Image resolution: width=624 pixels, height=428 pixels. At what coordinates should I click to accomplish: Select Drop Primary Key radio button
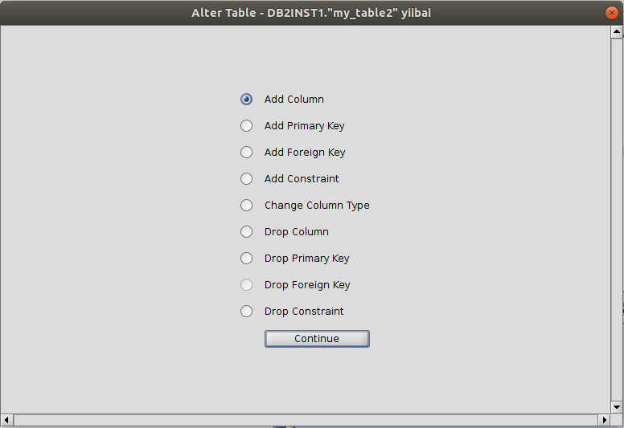coord(247,259)
